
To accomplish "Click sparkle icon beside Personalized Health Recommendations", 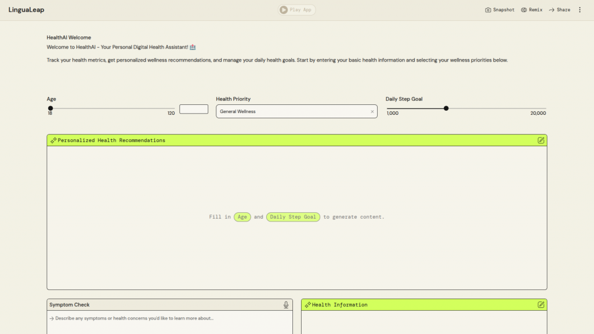I will click(53, 140).
